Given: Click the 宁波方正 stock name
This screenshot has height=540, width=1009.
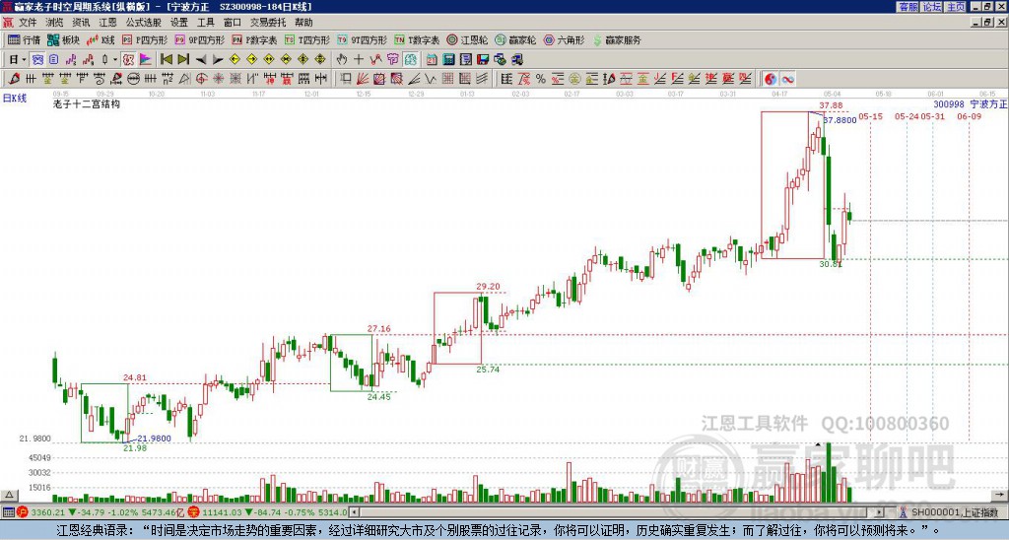Looking at the screenshot, I should click(x=988, y=103).
